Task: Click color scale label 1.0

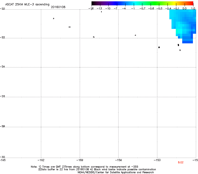Action: pos(193,9)
